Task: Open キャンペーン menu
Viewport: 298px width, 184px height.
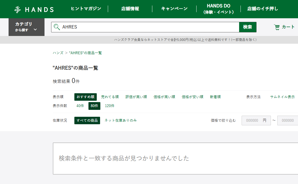Action: pyautogui.click(x=174, y=9)
